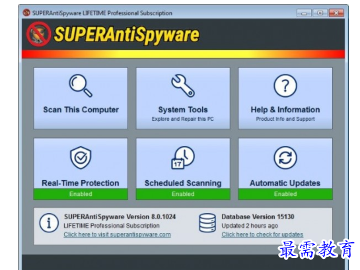Viewport: 360px width, 270px height.
Task: Click here to check for updates link
Action: [x=262, y=234]
